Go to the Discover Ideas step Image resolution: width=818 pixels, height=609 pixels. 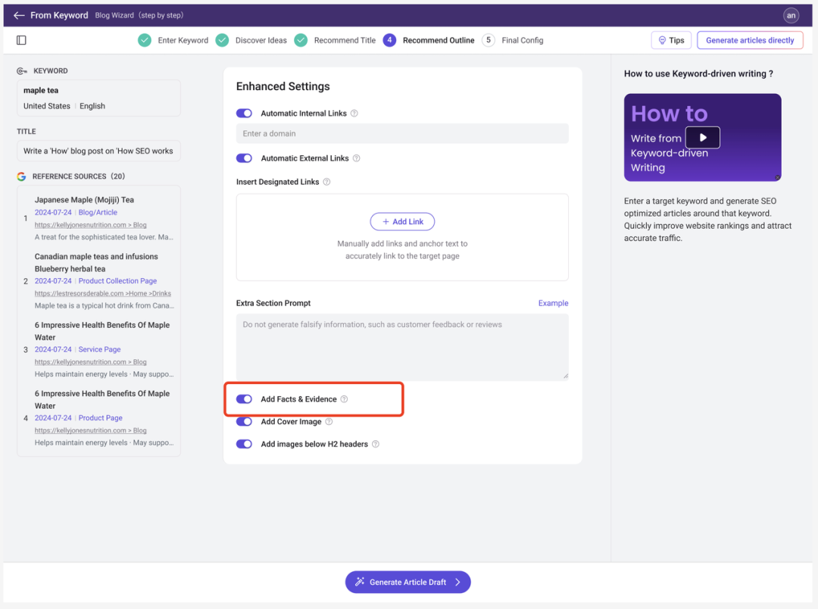tap(261, 40)
